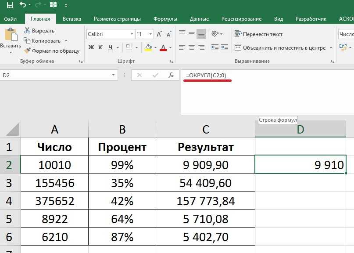354x253 pixels.
Task: Click the Save icon in quick access toolbar
Action: pyautogui.click(x=10, y=5)
